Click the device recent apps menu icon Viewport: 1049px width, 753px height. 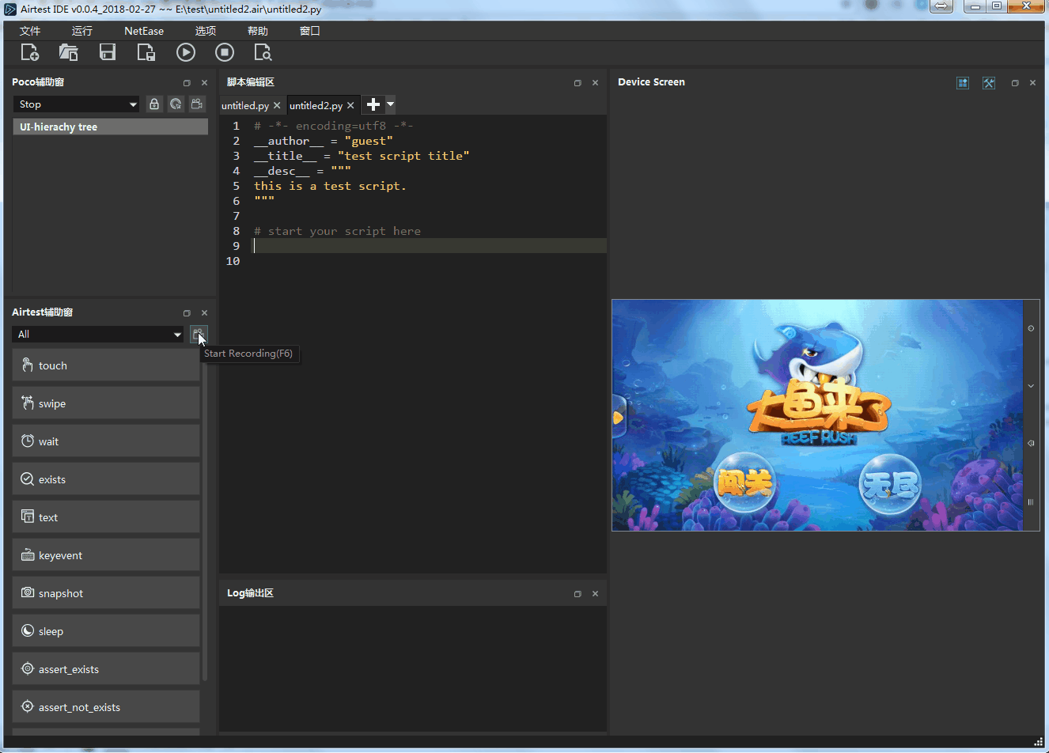coord(1031,501)
